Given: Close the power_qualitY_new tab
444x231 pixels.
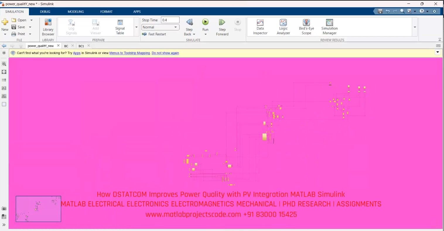Looking at the screenshot, I should click(58, 46).
